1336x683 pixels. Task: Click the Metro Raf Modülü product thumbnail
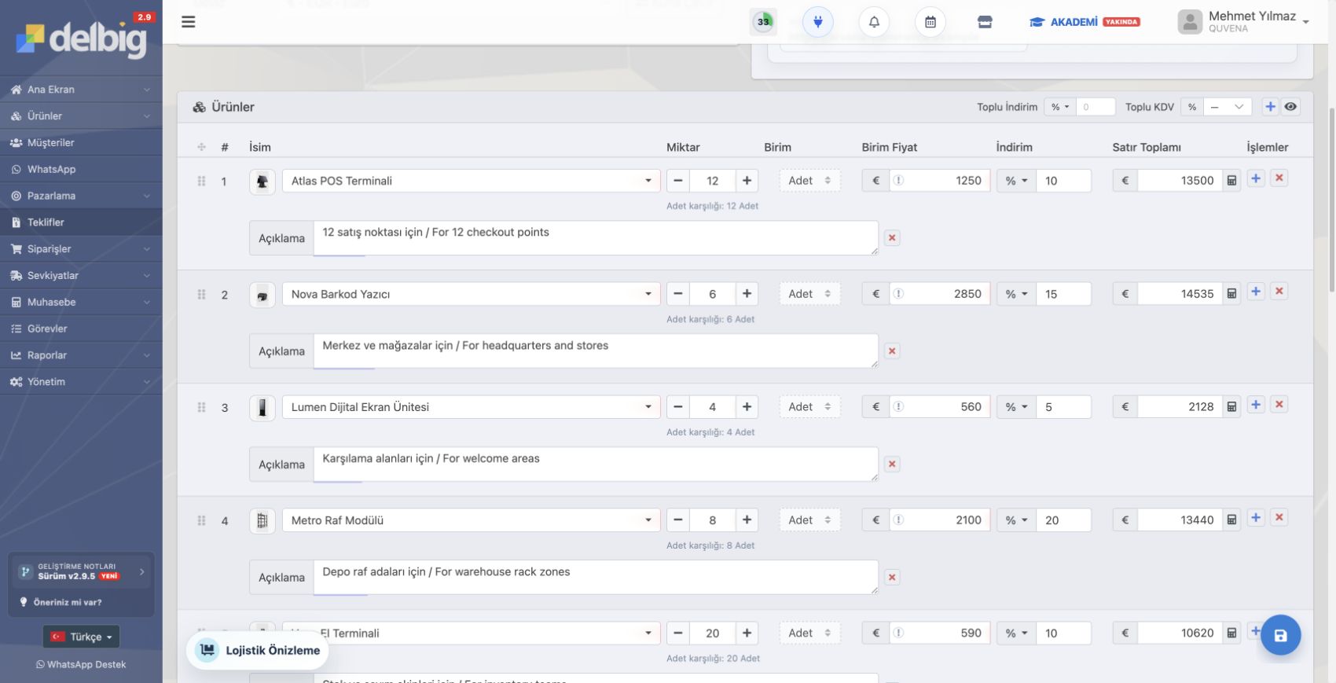click(x=262, y=521)
